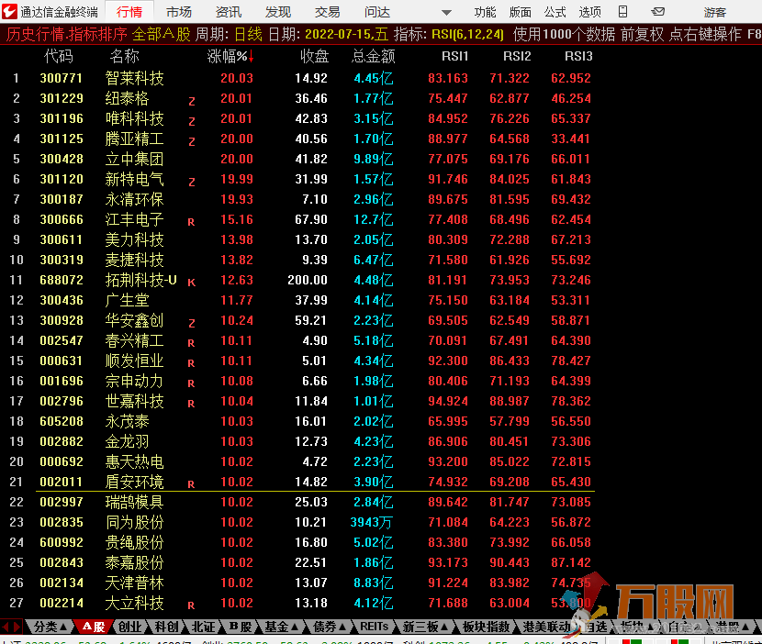Select stock code 002997
The height and width of the screenshot is (644, 762).
click(x=62, y=502)
